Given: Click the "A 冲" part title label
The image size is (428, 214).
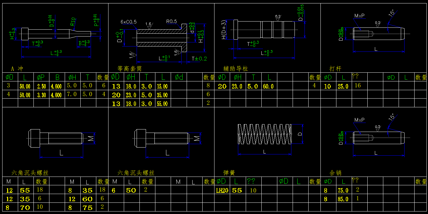Looking at the screenshot, I should (x=17, y=69).
